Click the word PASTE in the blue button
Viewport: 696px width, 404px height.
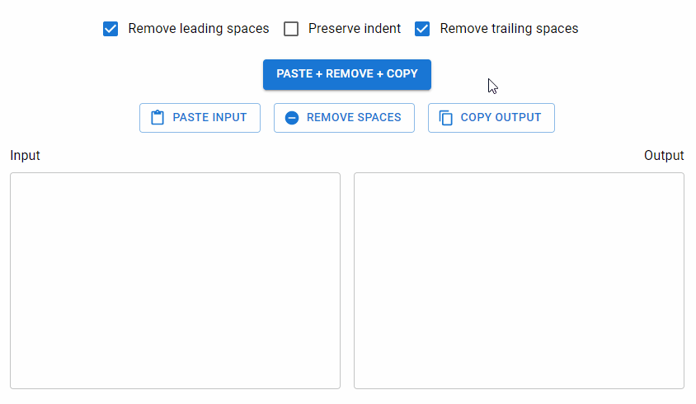click(294, 73)
